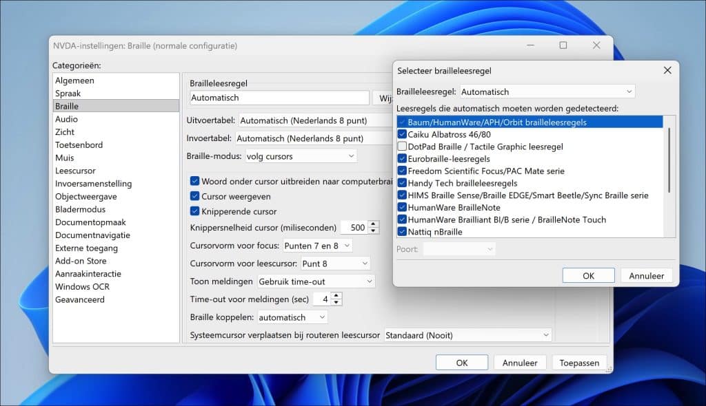706x406 pixels.
Task: Go to the Windows OCR category
Action: (x=83, y=287)
